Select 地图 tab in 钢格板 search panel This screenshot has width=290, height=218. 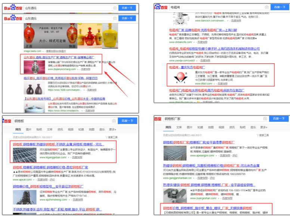tap(92, 129)
